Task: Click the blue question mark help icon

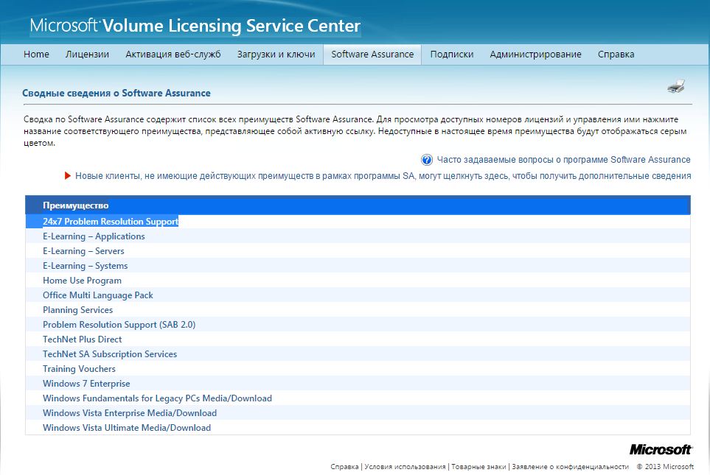Action: [426, 160]
